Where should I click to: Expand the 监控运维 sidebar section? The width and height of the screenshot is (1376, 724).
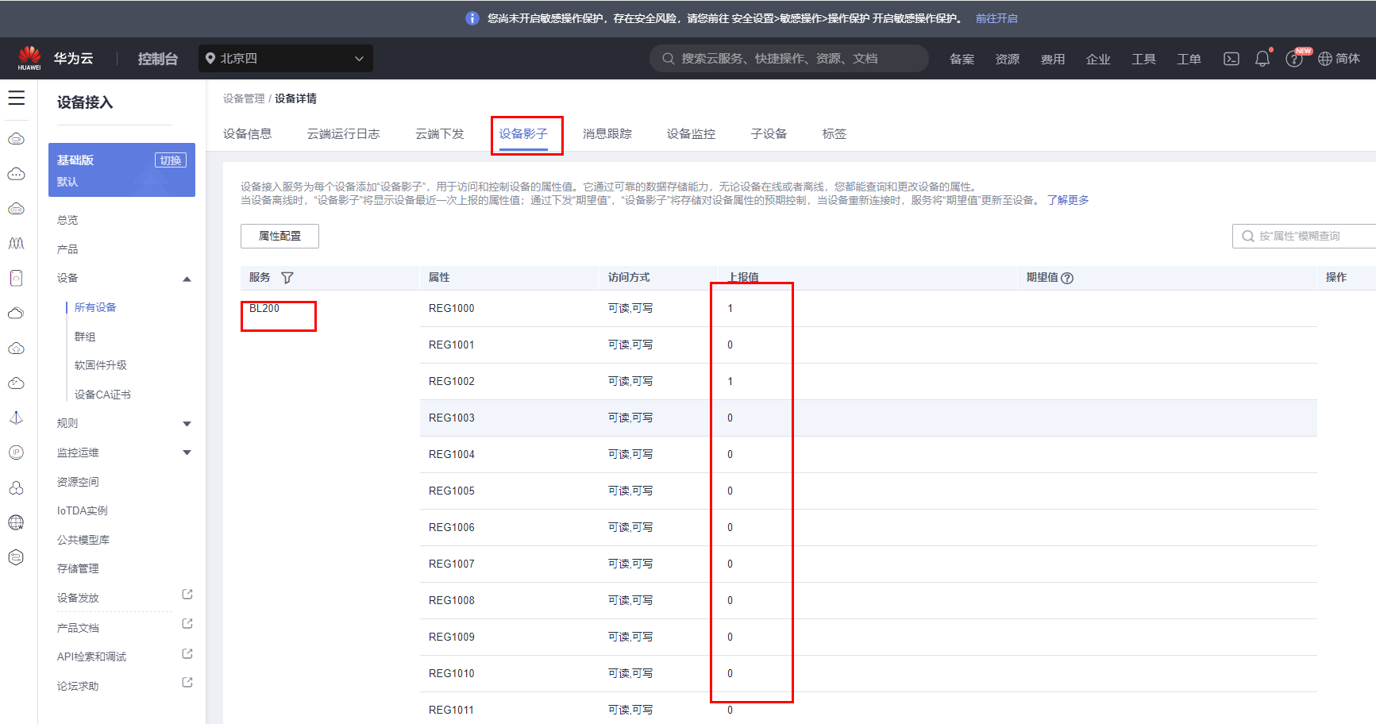[187, 452]
